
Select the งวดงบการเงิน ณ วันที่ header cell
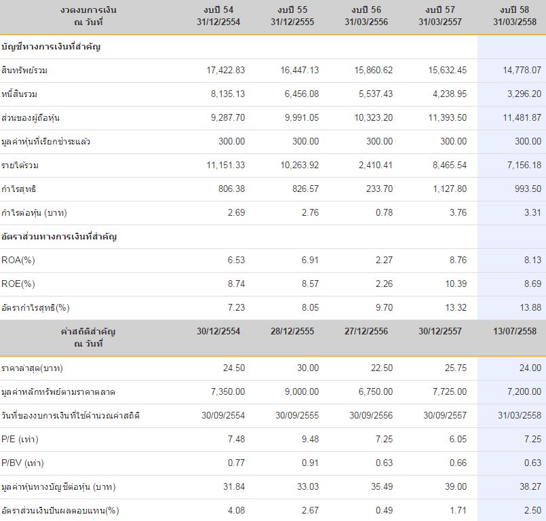click(x=88, y=16)
